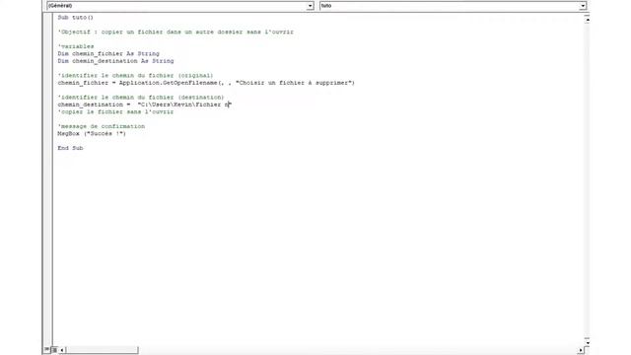Screen dimensions: 631x355
Task: Switch to Full Module View icon
Action: 55,350
